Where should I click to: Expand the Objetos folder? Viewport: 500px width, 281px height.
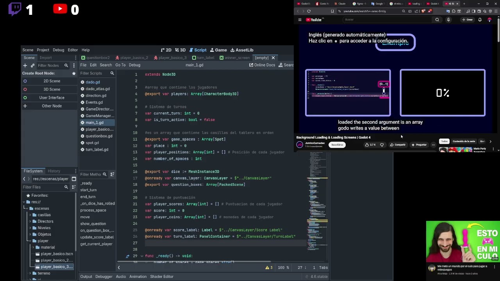click(30, 235)
